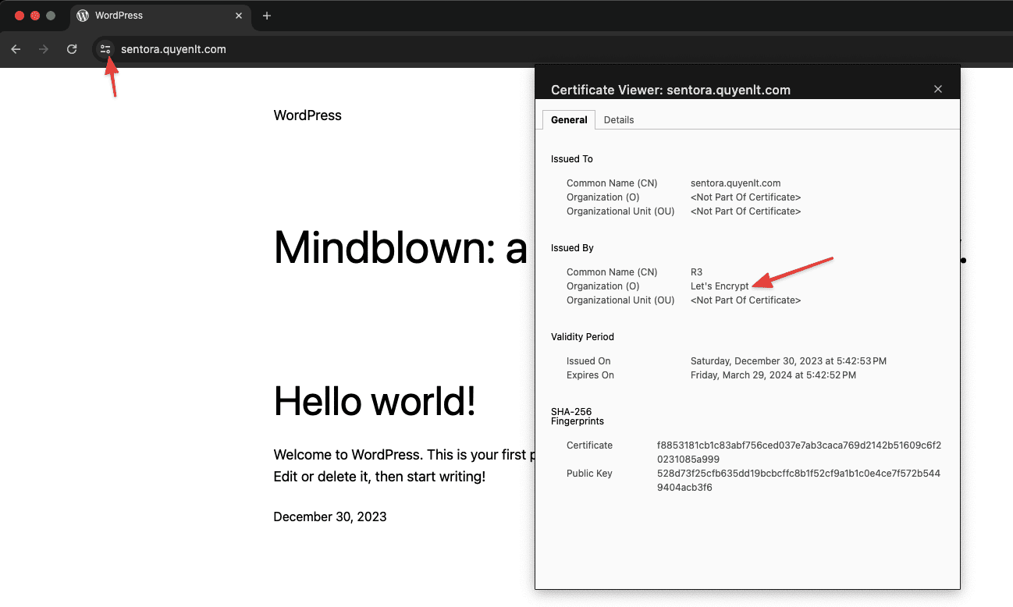Click the Let's Encrypt organization value
Screen dimensions: 1013x607
[719, 286]
